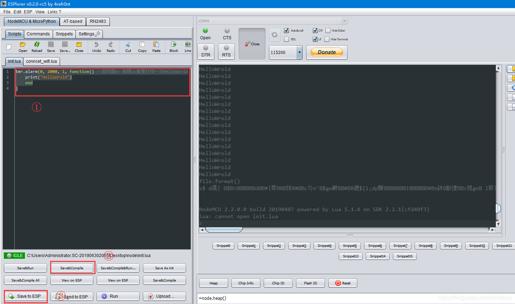
Task: Switch to the conncet_wifi.lua tab
Action: tap(41, 61)
